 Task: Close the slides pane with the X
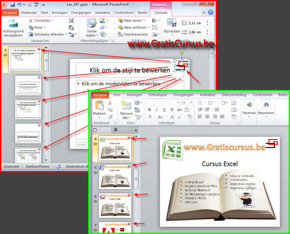coord(136,130)
